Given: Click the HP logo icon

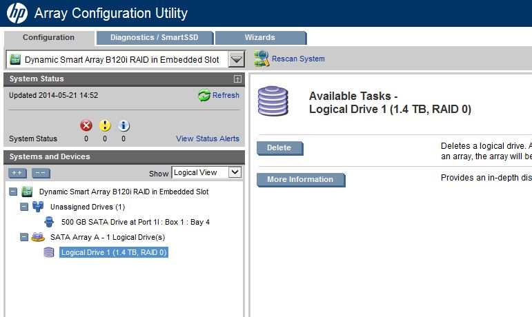Looking at the screenshot, I should (x=17, y=13).
